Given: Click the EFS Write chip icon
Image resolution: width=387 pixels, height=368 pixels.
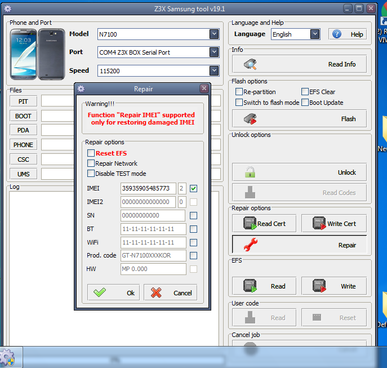Looking at the screenshot, I should pyautogui.click(x=319, y=286).
